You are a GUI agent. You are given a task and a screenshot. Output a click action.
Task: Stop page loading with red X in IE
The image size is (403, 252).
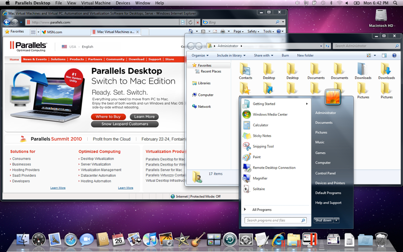[x=197, y=22]
